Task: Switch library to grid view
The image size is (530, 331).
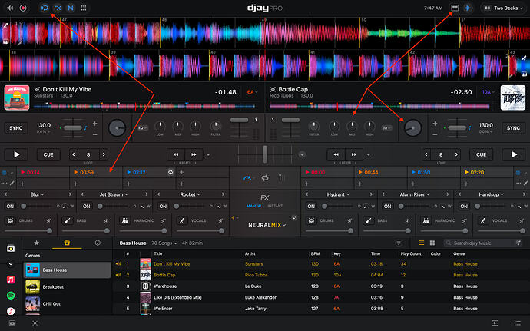Action: click(432, 243)
